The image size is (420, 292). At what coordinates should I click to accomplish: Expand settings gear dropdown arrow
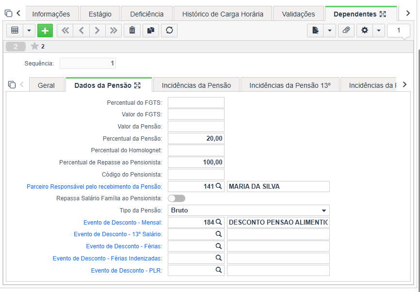379,31
